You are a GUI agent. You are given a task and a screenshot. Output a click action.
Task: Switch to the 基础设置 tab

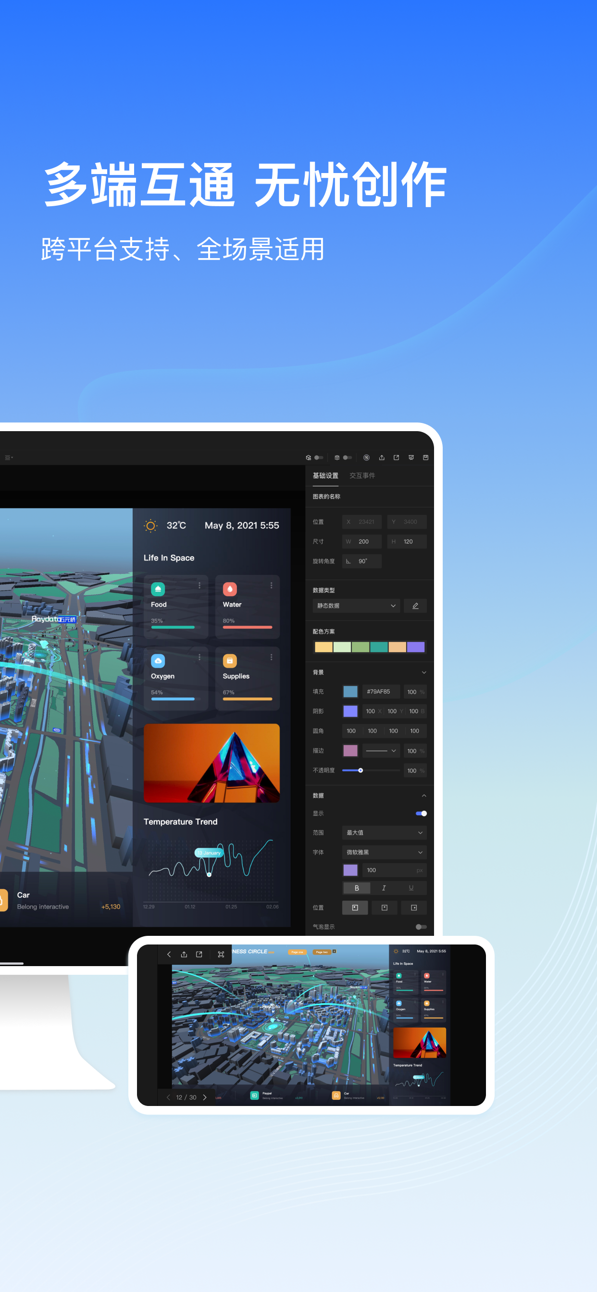(x=325, y=475)
